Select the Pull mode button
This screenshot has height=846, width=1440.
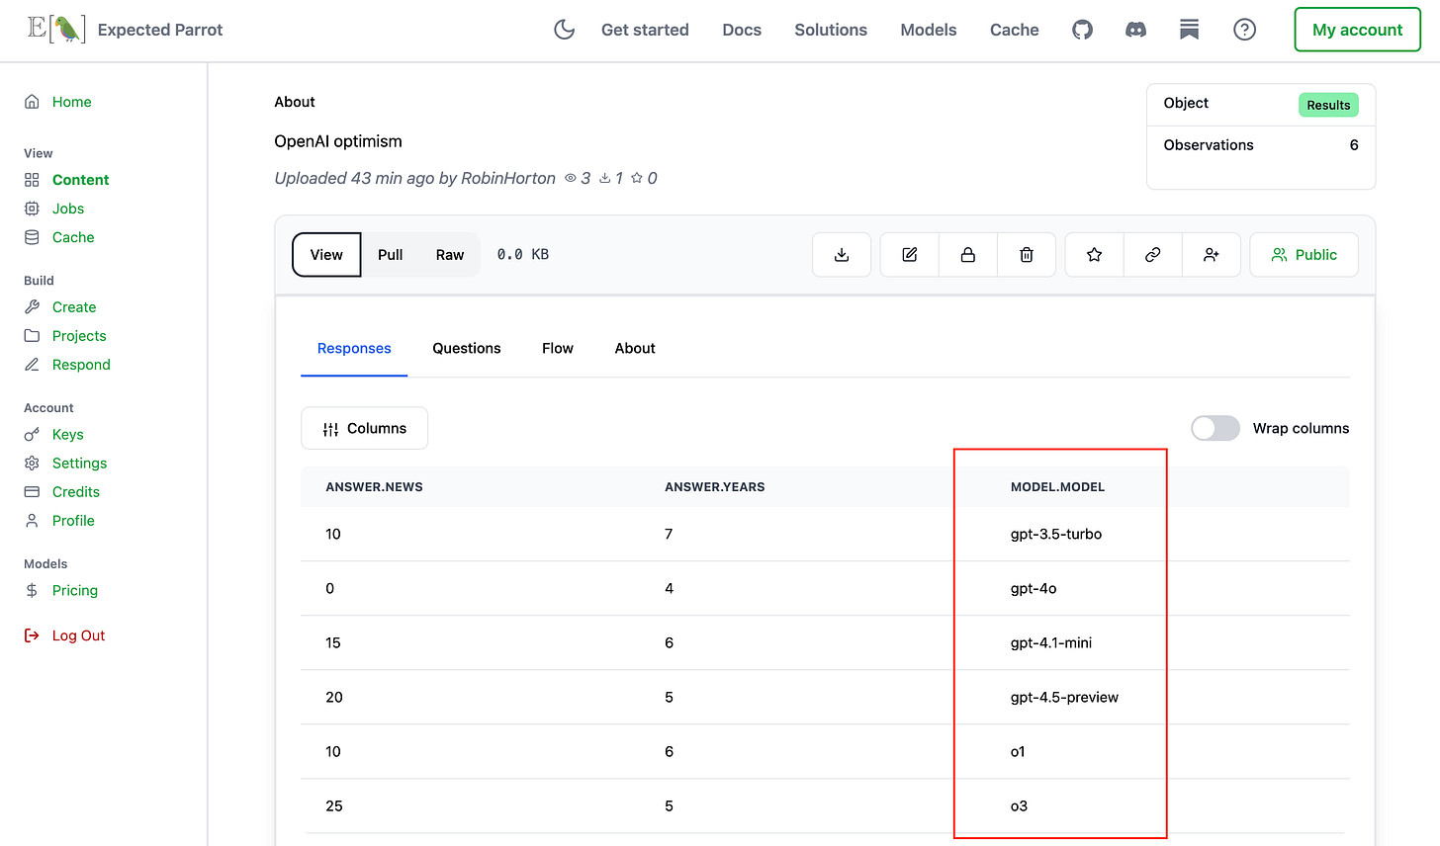click(391, 255)
